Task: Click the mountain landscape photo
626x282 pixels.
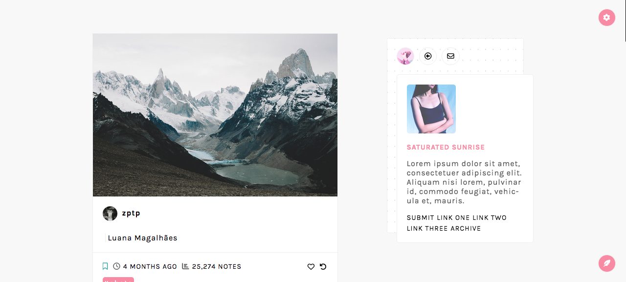Action: tap(215, 115)
